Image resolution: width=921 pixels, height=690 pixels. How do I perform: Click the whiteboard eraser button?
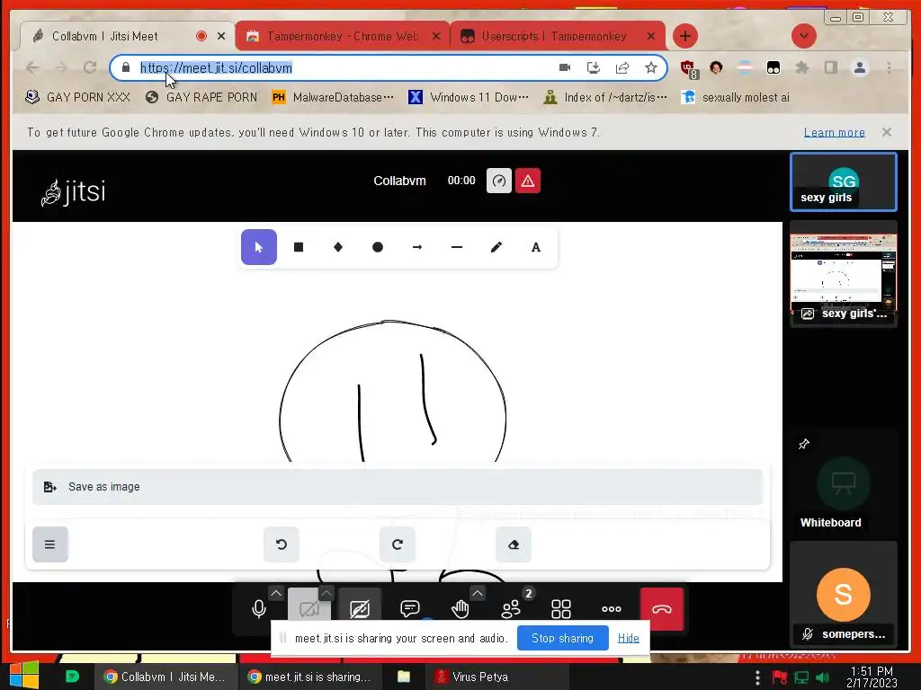click(514, 544)
